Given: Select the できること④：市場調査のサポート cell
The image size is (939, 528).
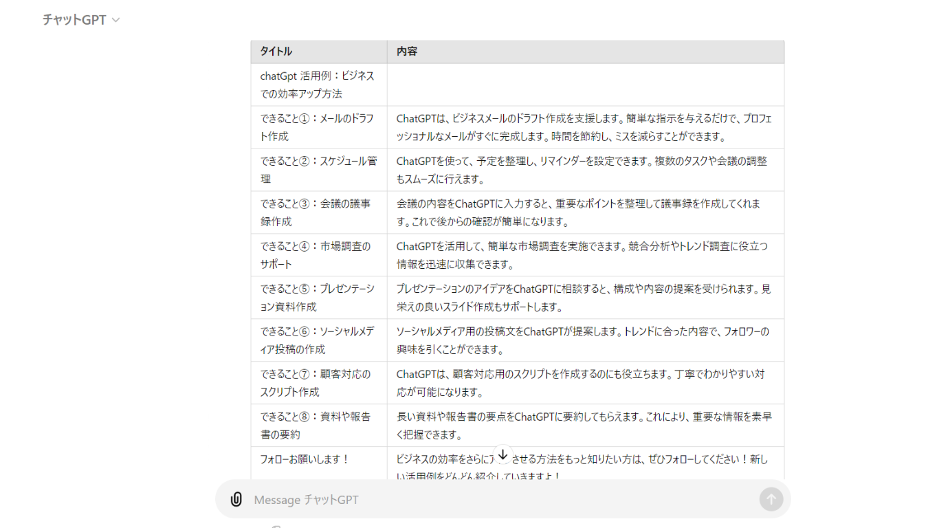Looking at the screenshot, I should 319,255.
